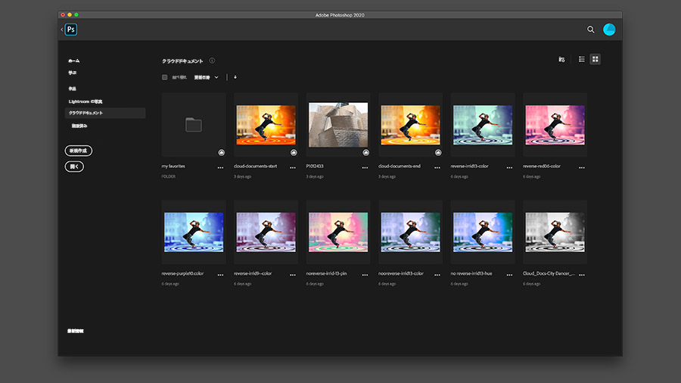Screen dimensions: 681x383
Task: Switch to list view layout
Action: (582, 59)
